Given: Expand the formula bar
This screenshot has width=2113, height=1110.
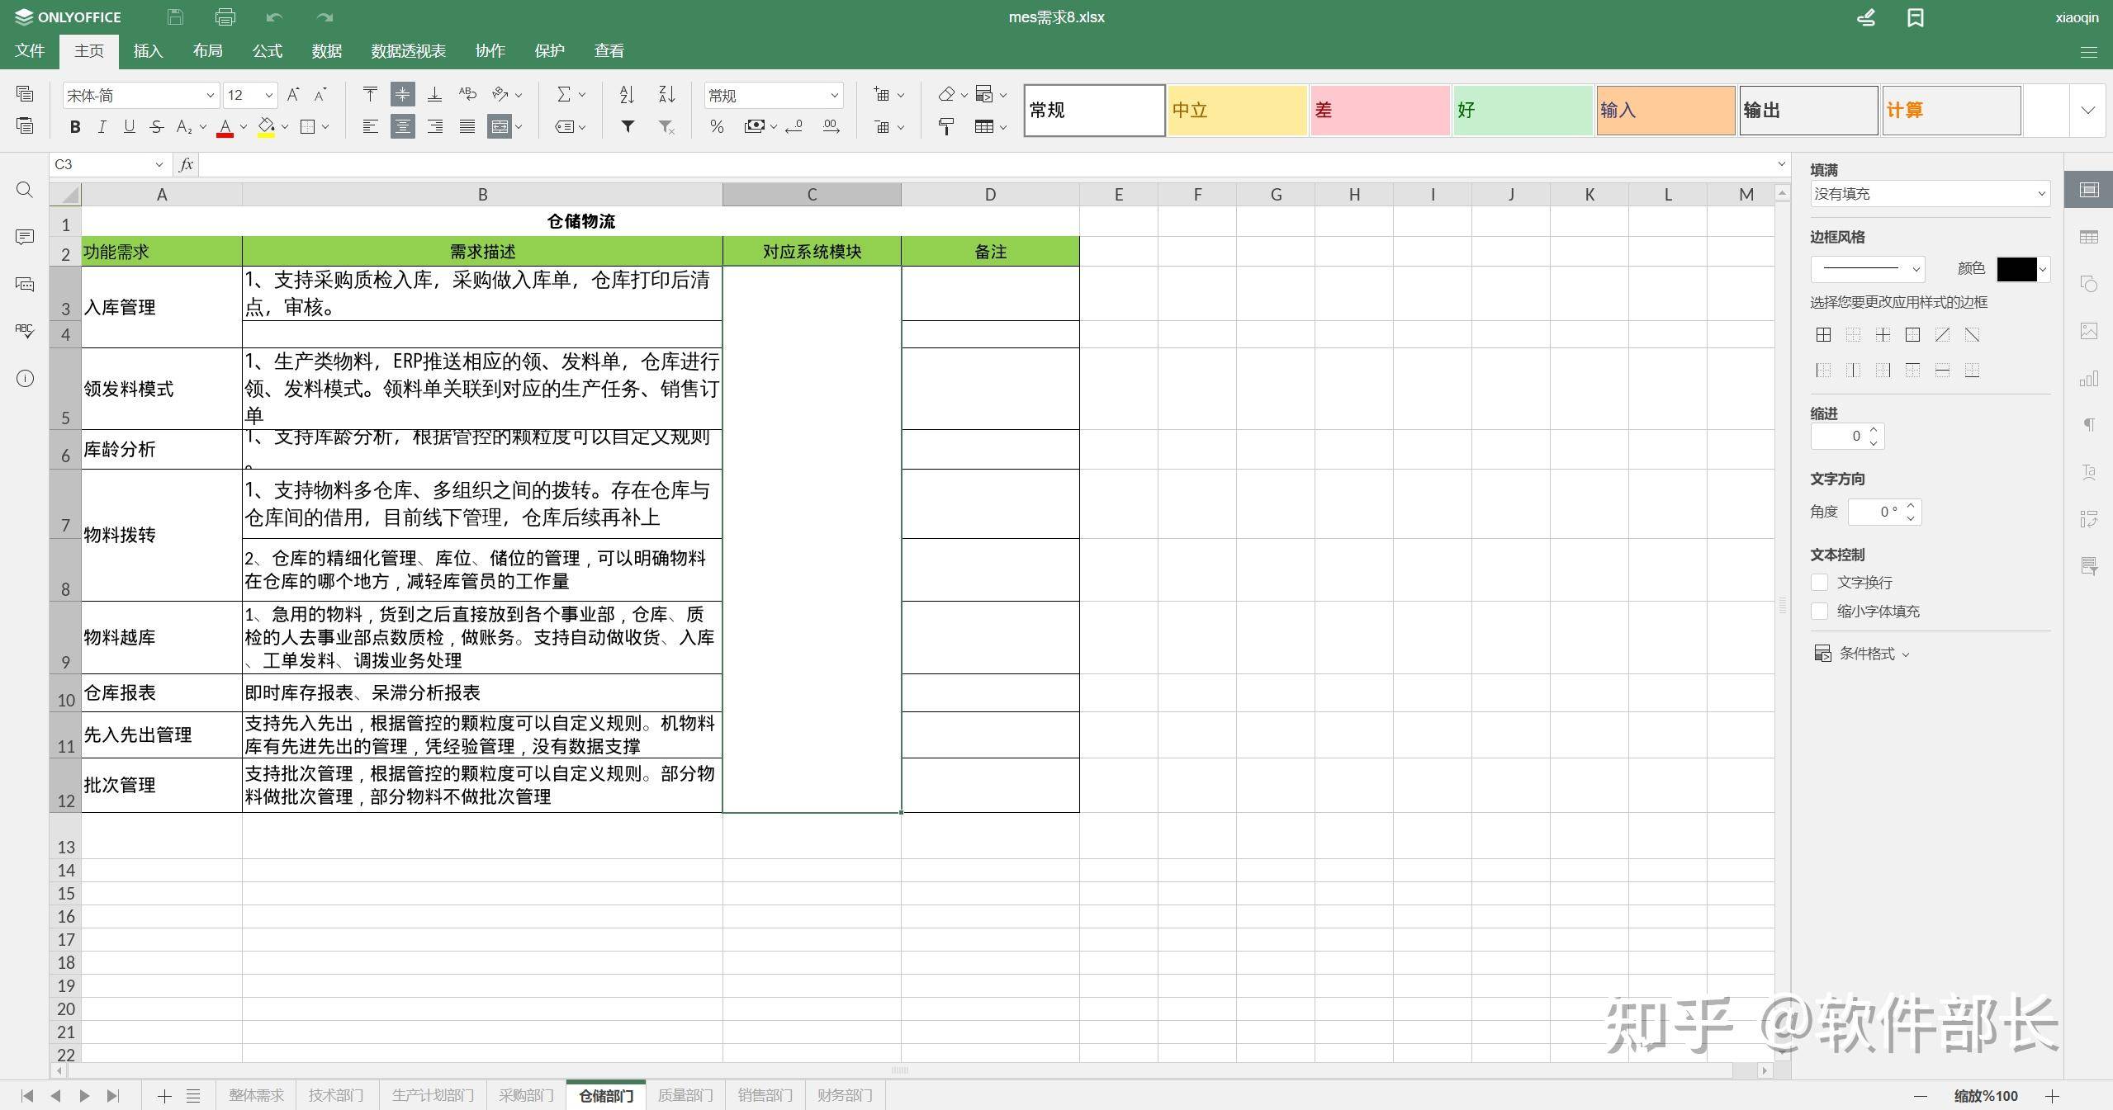Looking at the screenshot, I should pos(1781,164).
